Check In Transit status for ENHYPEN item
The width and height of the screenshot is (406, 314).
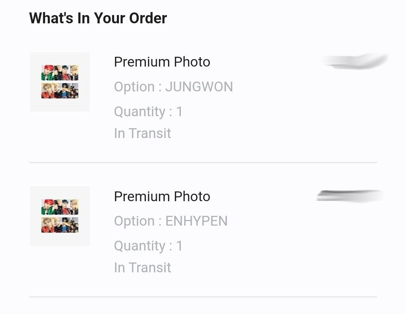[142, 268]
